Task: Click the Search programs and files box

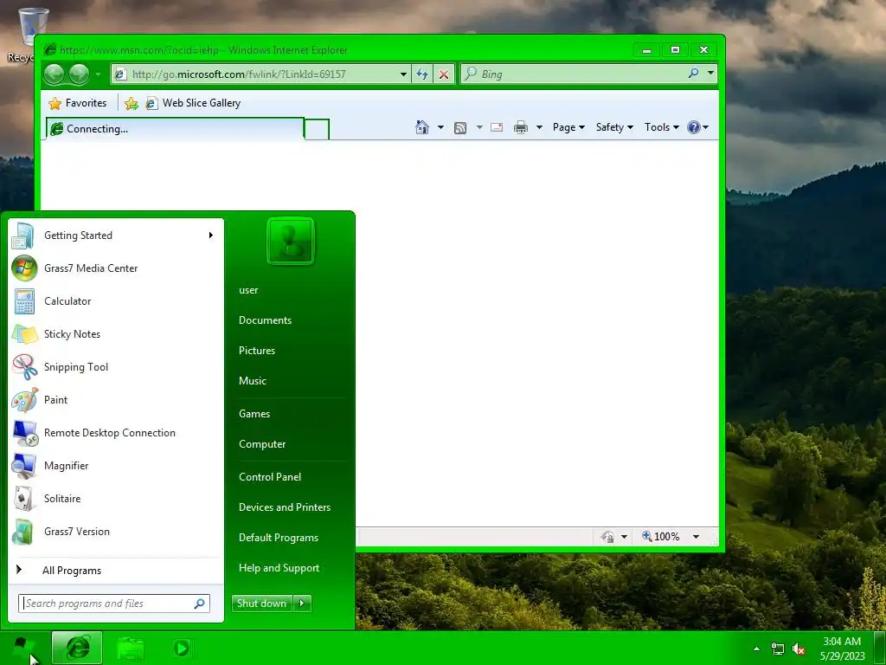Action: click(x=113, y=604)
